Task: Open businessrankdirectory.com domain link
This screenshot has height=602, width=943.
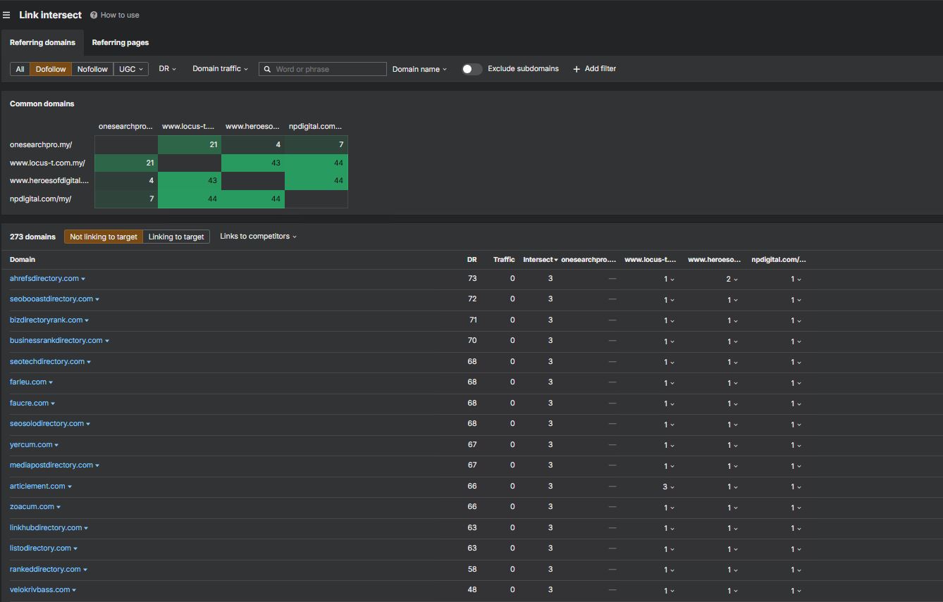Action: click(56, 341)
